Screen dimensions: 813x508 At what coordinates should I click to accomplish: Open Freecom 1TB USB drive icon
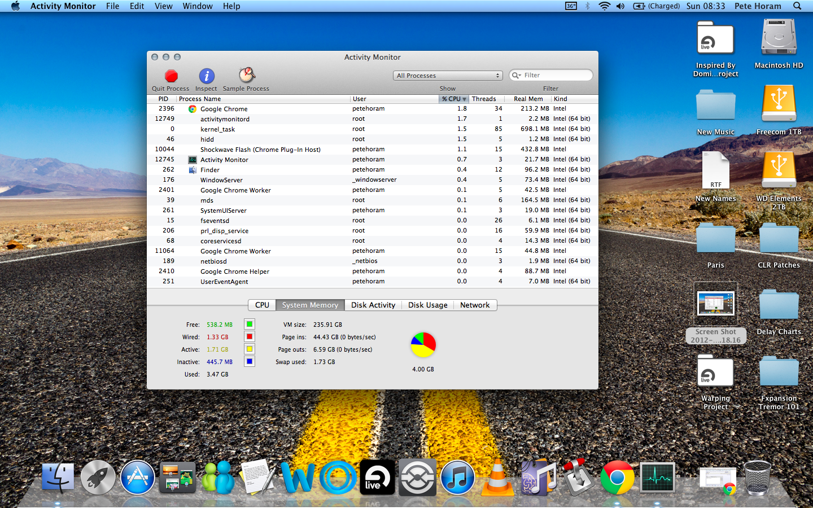point(779,104)
